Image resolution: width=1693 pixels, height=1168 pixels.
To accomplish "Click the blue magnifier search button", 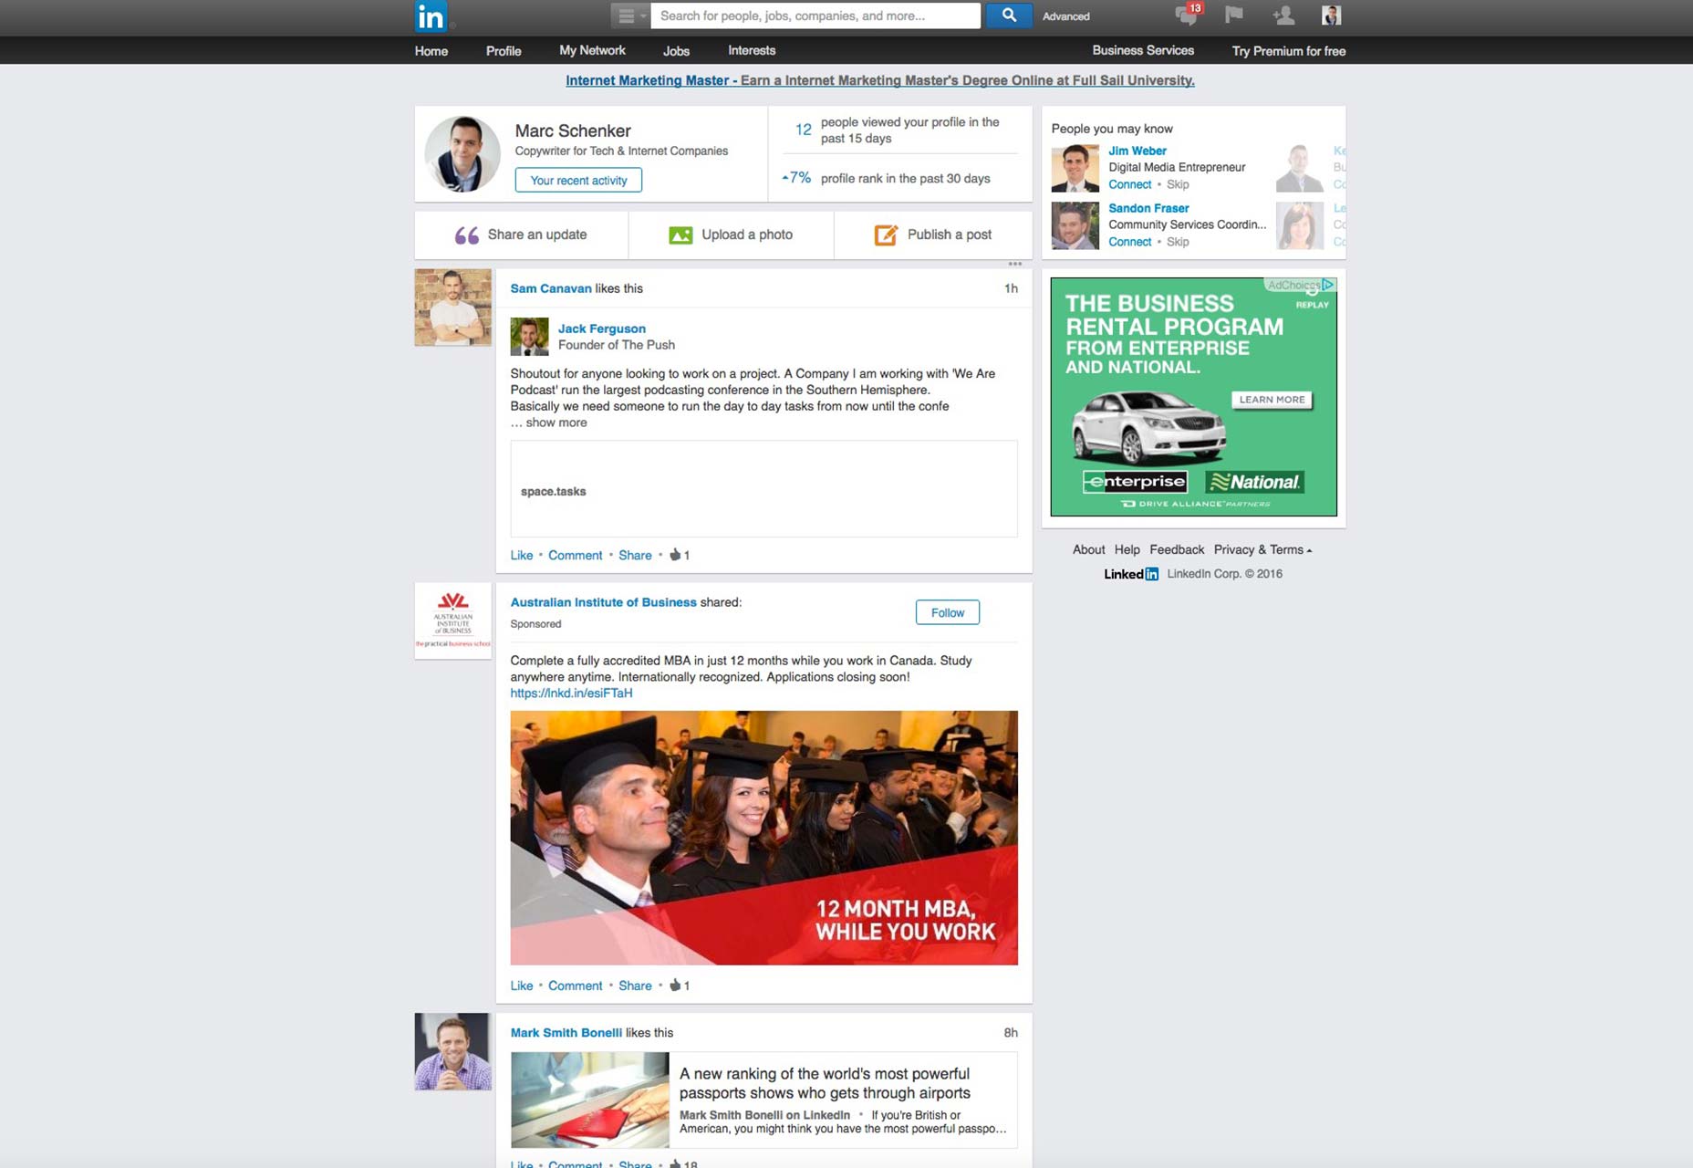I will [x=1009, y=16].
